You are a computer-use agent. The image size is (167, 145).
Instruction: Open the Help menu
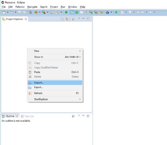coord(83,7)
